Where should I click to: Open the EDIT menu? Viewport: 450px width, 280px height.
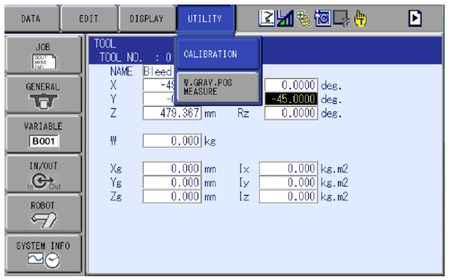coord(89,19)
